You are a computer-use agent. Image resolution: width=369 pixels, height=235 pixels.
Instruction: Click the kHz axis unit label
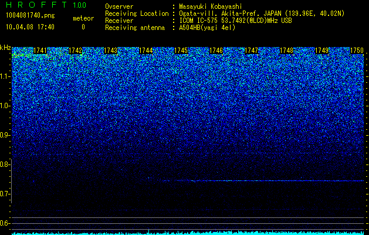[x=5, y=48]
